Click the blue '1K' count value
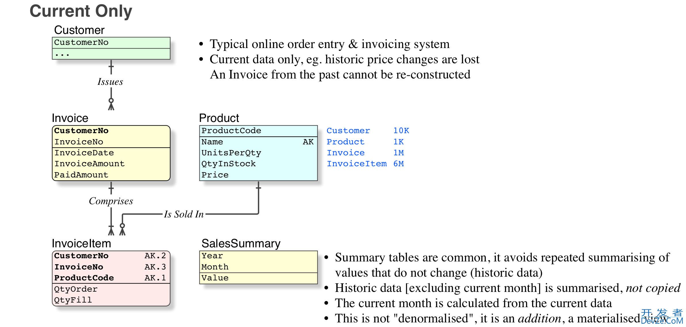 click(x=399, y=142)
